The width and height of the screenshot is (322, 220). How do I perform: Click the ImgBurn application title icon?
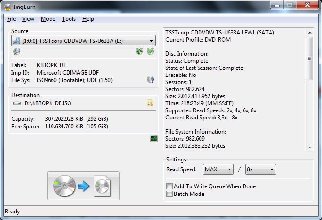[8, 7]
